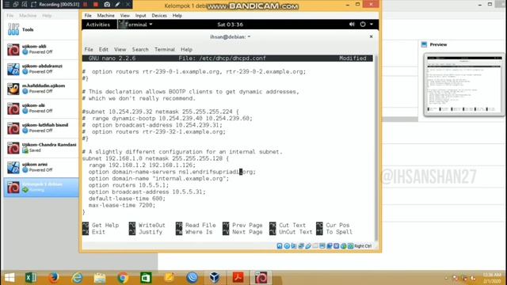The width and height of the screenshot is (507, 285).
Task: Click the taskbar clock and date
Action: 491,278
